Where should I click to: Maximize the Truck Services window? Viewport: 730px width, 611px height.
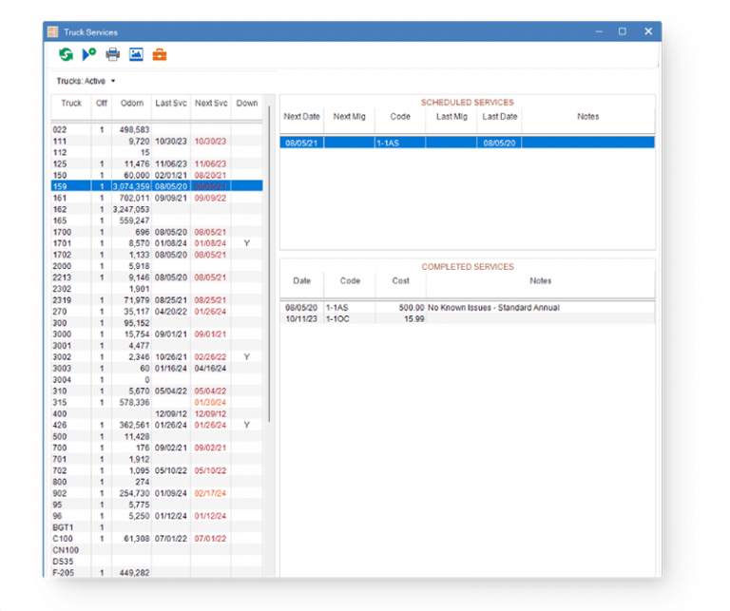[623, 31]
